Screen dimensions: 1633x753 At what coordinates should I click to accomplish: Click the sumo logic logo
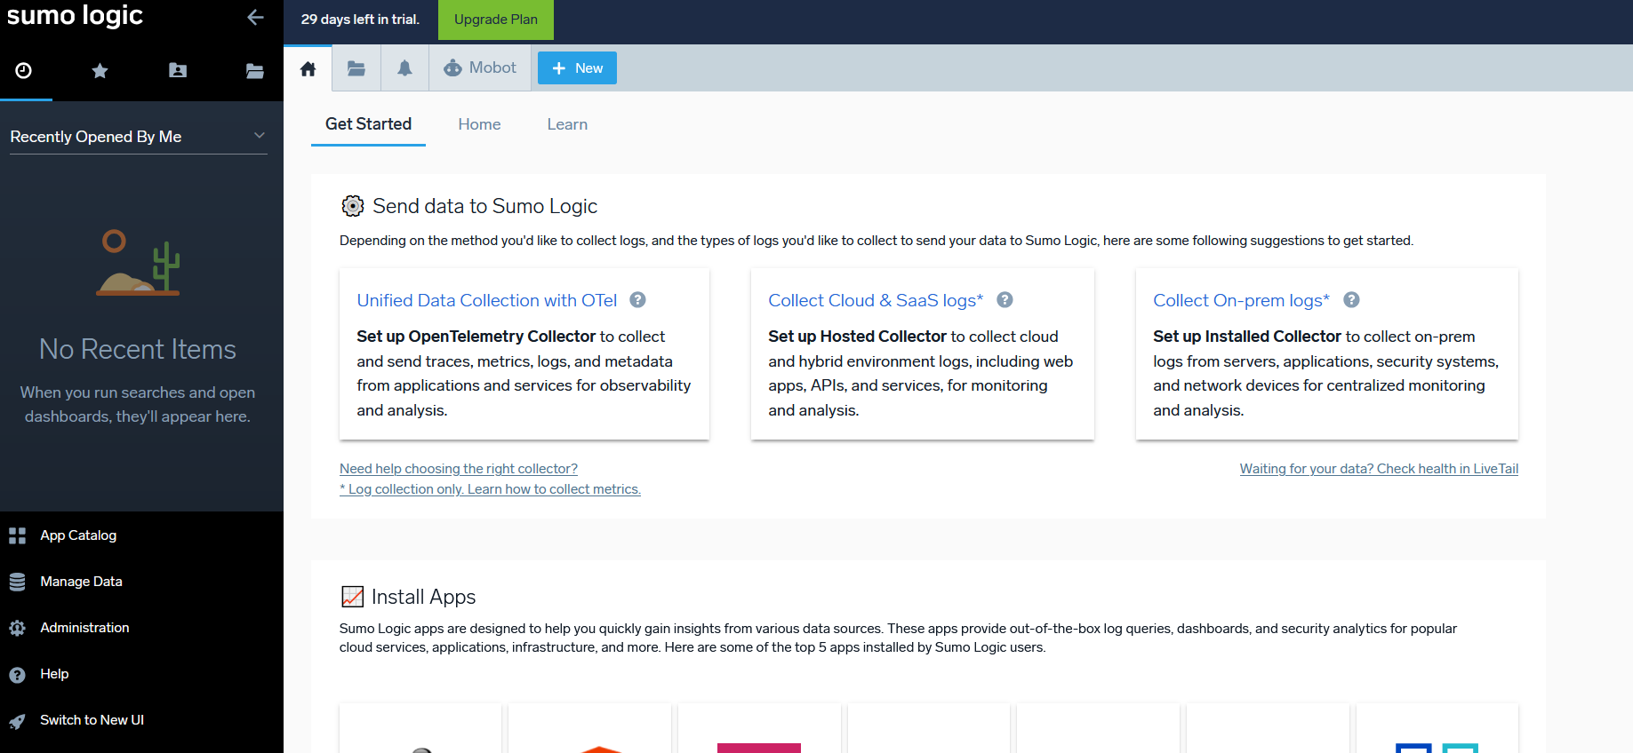click(x=75, y=15)
